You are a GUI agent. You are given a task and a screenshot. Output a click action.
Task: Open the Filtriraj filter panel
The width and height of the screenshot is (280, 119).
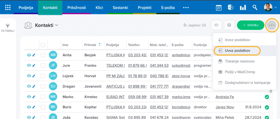point(8,28)
